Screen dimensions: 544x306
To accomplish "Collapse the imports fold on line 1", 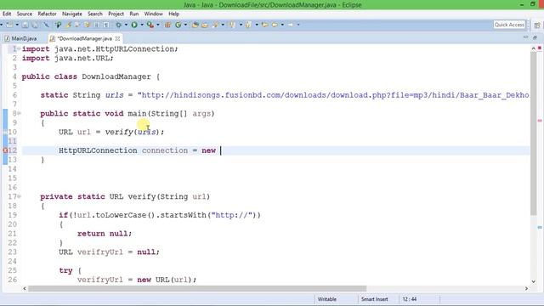I will (19, 48).
